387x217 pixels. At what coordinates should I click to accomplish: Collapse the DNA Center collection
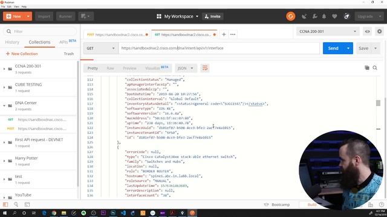[4, 105]
